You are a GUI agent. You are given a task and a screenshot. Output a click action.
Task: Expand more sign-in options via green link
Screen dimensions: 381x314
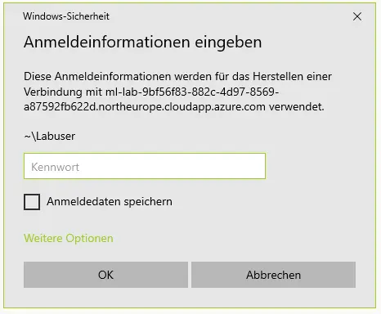(x=69, y=238)
